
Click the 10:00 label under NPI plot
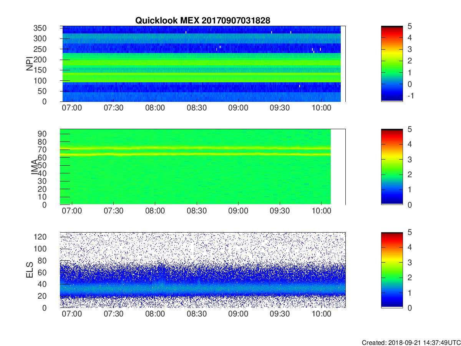click(322, 108)
